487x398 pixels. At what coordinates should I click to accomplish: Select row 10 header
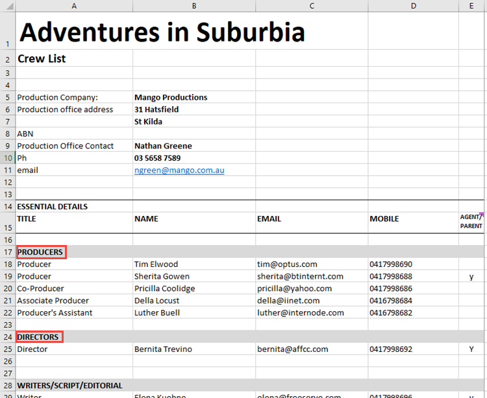pyautogui.click(x=7, y=158)
